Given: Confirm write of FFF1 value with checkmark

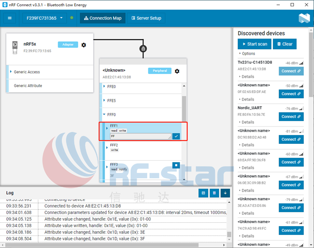Looking at the screenshot, I should (x=176, y=136).
